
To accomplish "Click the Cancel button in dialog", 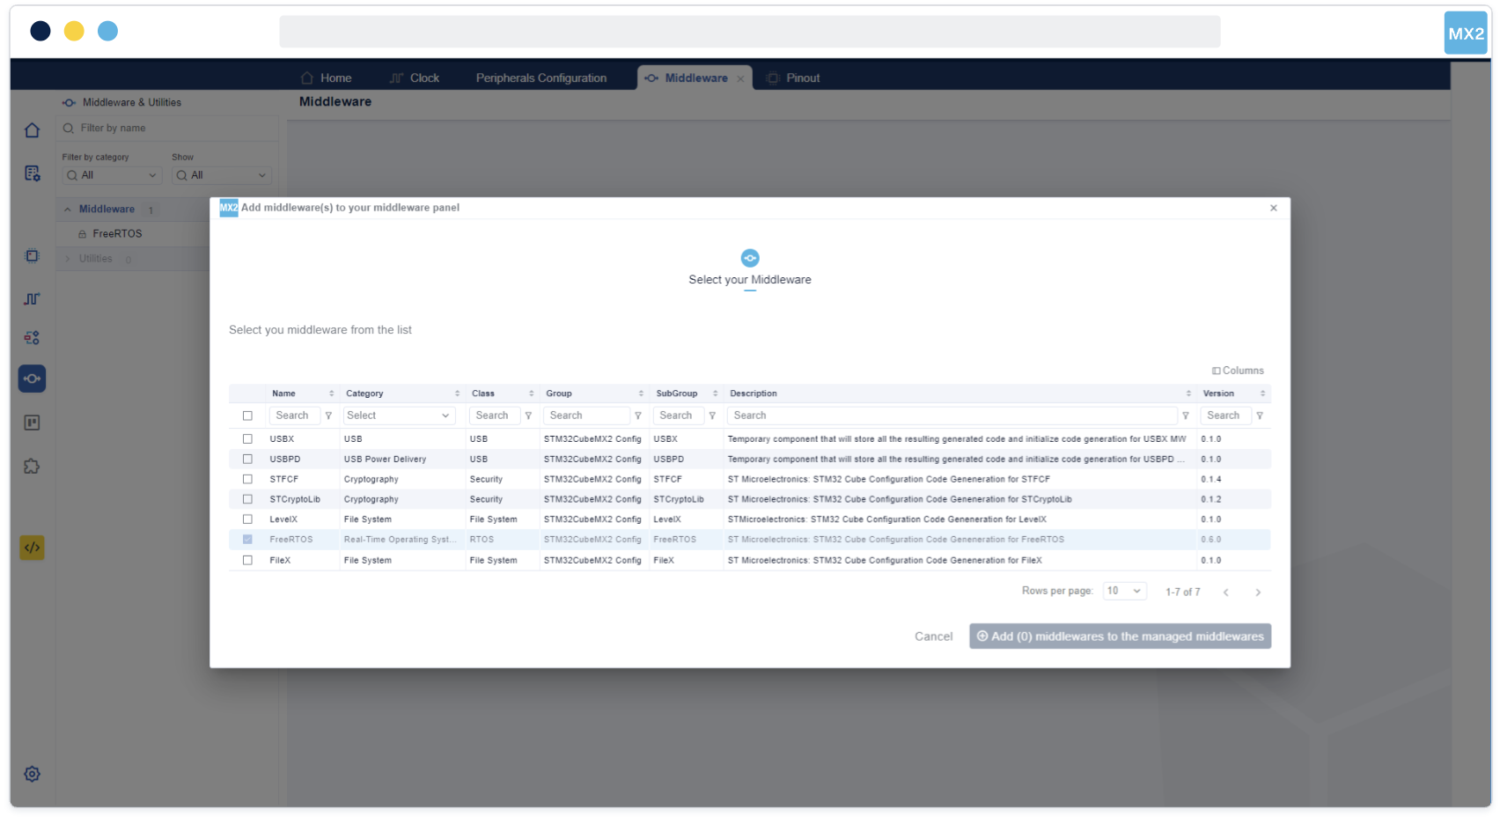I will pos(933,637).
